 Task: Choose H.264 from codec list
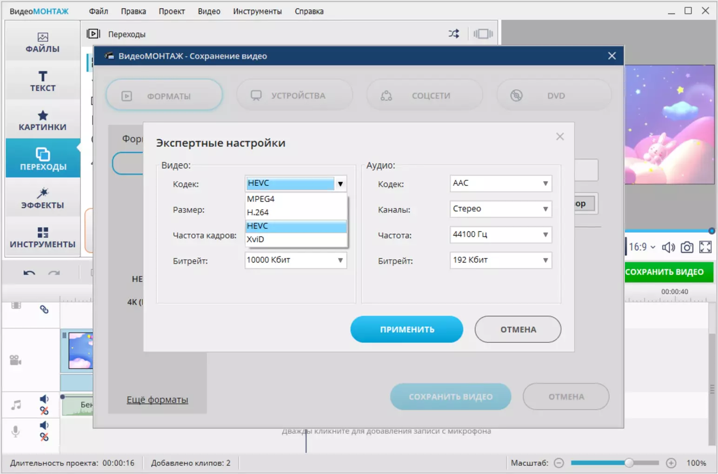[x=296, y=212]
